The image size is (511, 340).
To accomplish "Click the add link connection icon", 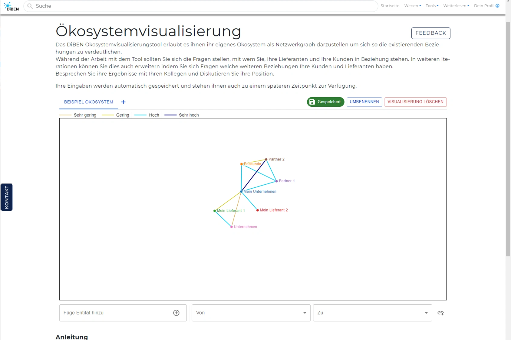I will coord(440,313).
